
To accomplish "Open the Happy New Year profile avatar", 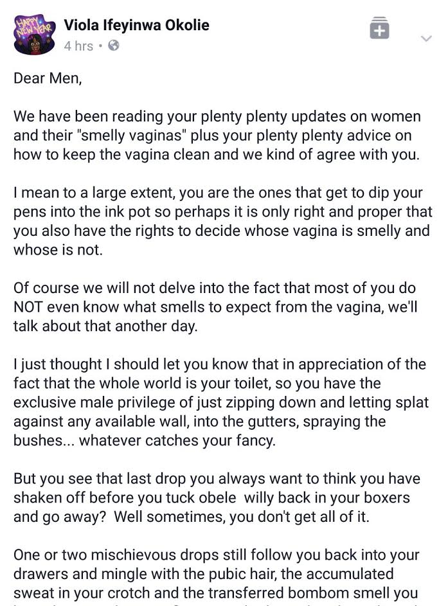I will (34, 35).
